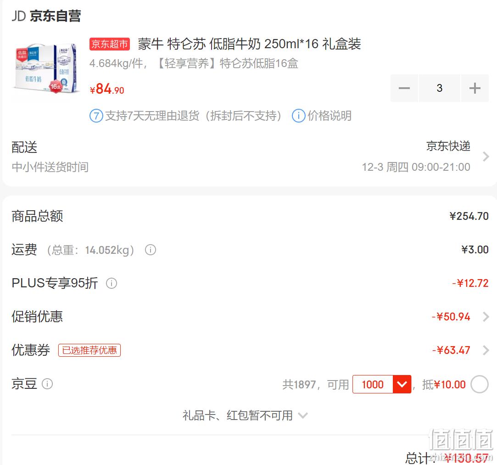Image resolution: width=497 pixels, height=465 pixels.
Task: Click 商品总额 amount ¥254.70
Action: pyautogui.click(x=469, y=216)
